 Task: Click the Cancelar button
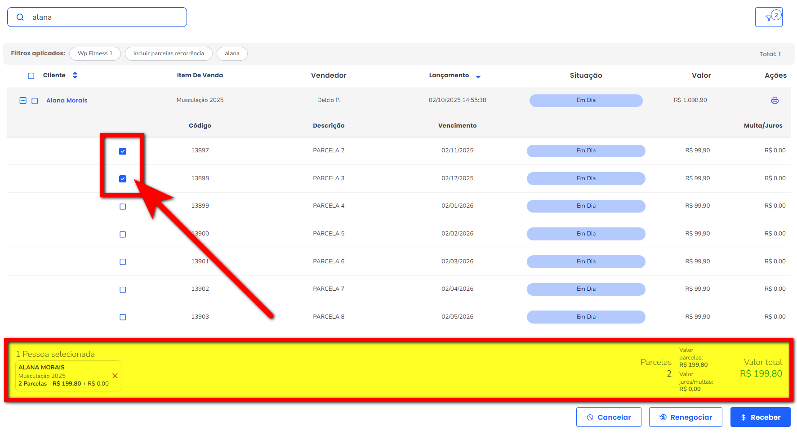pos(608,417)
